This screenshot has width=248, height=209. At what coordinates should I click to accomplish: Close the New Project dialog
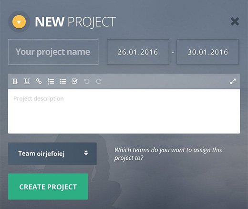(235, 22)
